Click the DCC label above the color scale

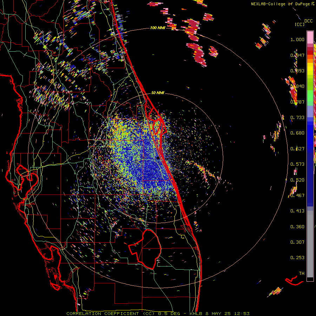point(308,21)
